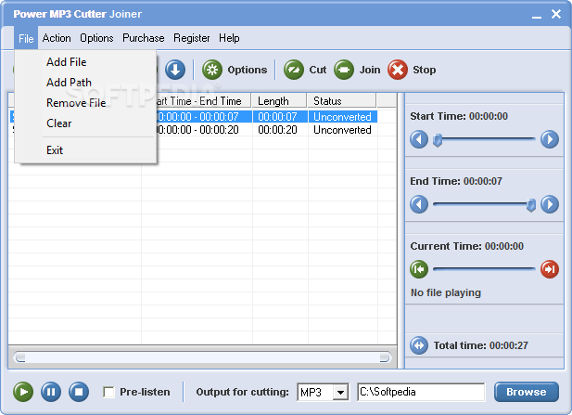Click the green Cut icon
The width and height of the screenshot is (572, 415).
pos(294,70)
